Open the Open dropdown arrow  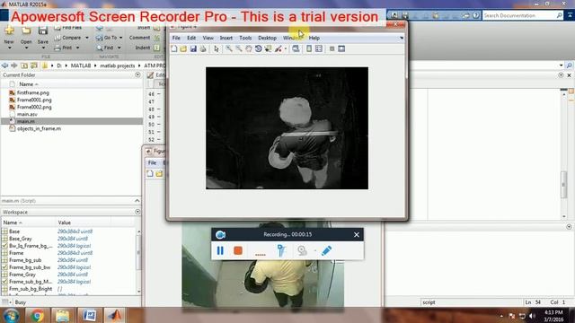[26, 48]
